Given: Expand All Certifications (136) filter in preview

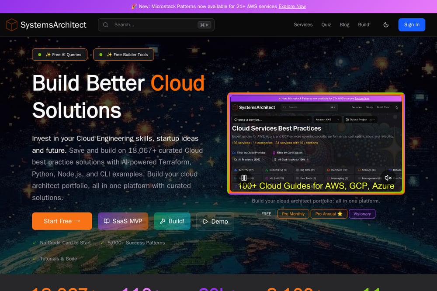Looking at the screenshot, I should (x=291, y=159).
